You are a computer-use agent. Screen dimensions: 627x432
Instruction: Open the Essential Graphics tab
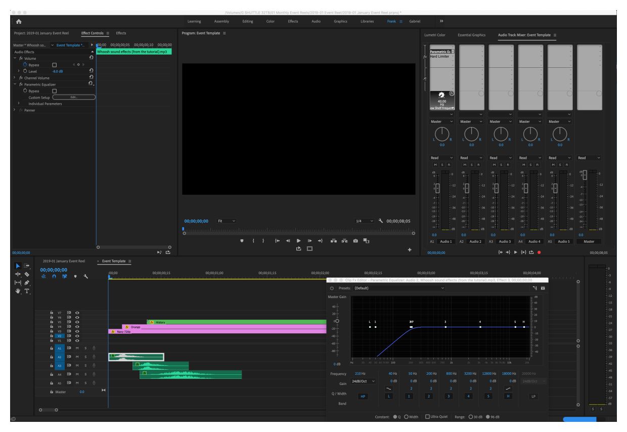click(471, 35)
